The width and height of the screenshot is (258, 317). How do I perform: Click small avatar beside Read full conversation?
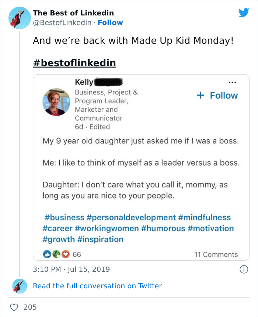tap(19, 286)
